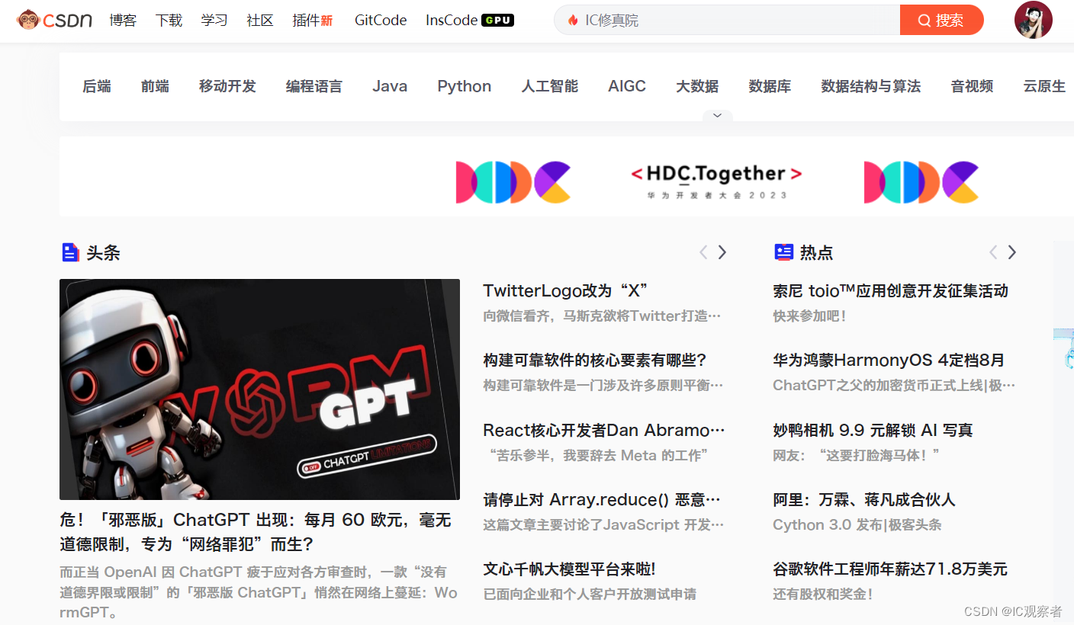Open the 博客 menu
This screenshot has height=625, width=1074.
(123, 21)
